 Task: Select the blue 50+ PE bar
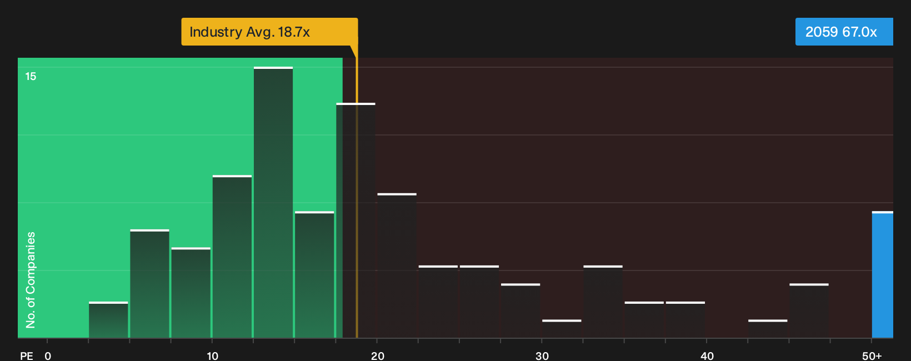[x=883, y=275]
